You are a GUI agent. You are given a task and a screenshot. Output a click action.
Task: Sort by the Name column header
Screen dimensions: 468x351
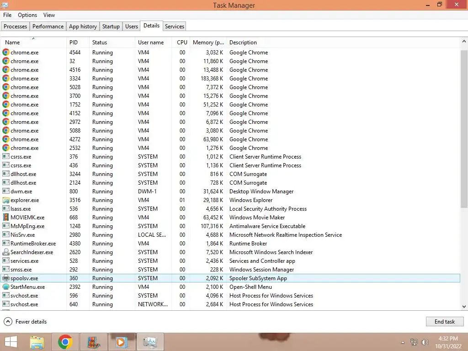click(33, 43)
